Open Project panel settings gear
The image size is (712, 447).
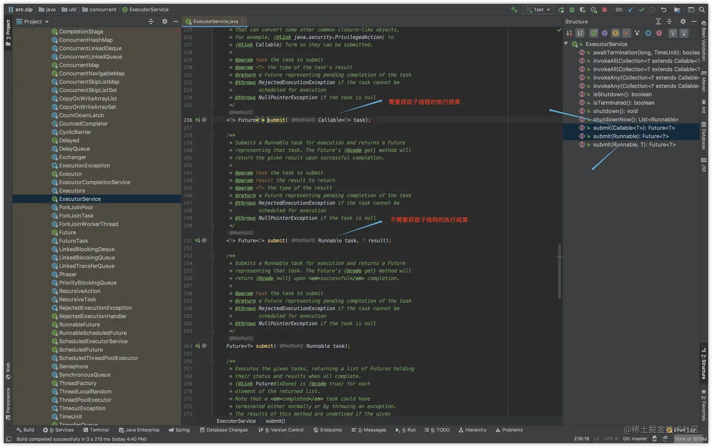164,22
